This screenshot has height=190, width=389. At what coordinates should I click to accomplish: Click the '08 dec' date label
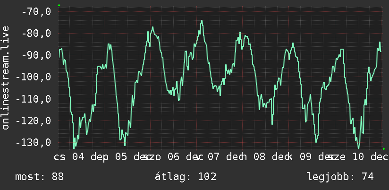tap(272, 157)
